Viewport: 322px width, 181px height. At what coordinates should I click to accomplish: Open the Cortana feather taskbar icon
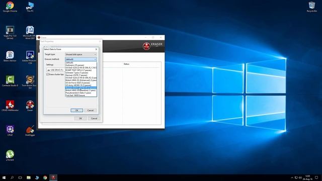click(x=37, y=177)
